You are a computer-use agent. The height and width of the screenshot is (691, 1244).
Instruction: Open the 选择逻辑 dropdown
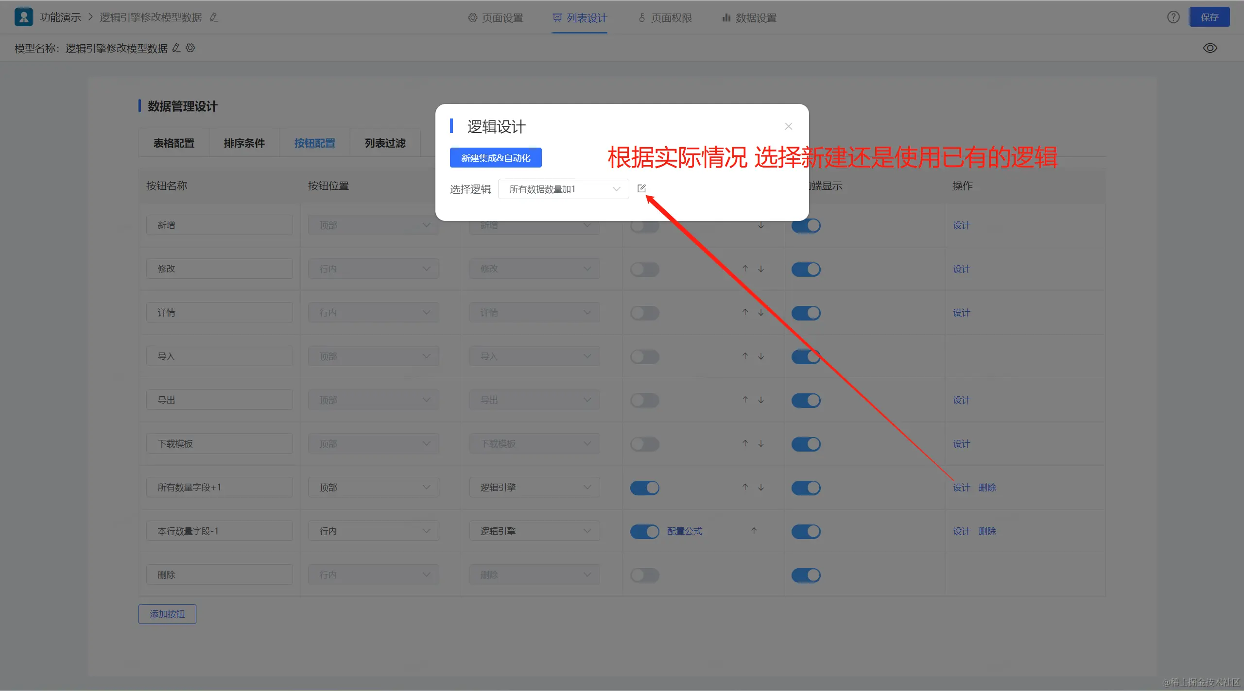(x=563, y=189)
